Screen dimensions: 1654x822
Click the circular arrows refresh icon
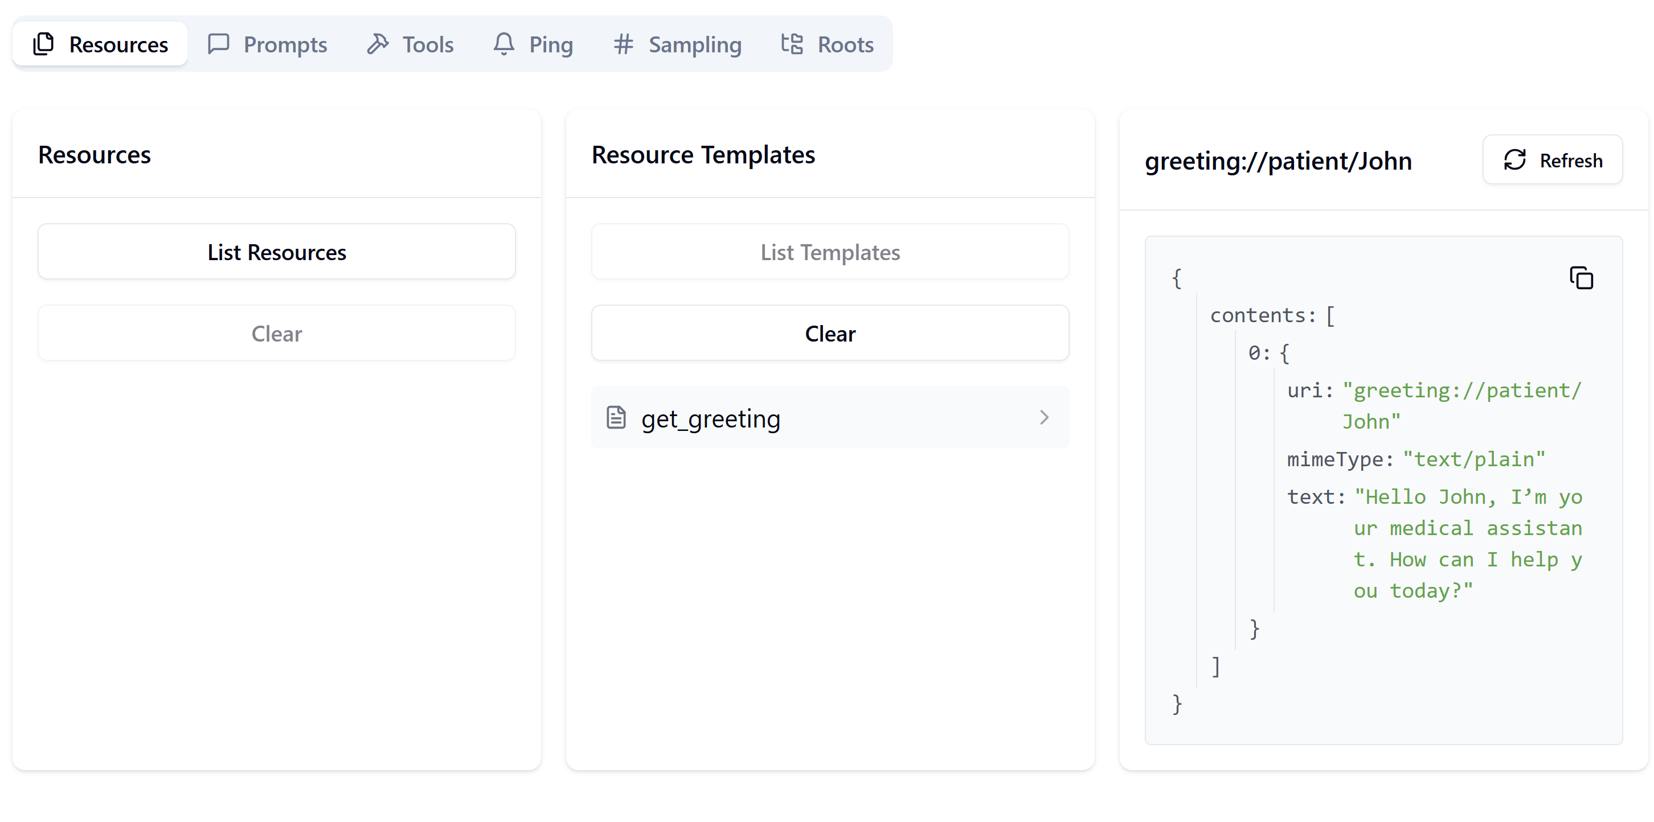tap(1514, 160)
